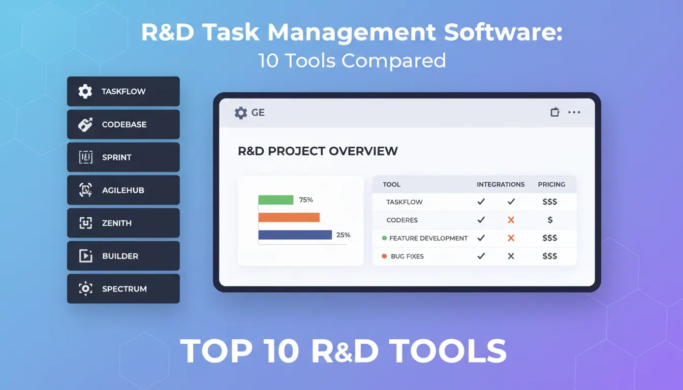Select the BUILDER play icon
The width and height of the screenshot is (683, 390).
pyautogui.click(x=85, y=256)
